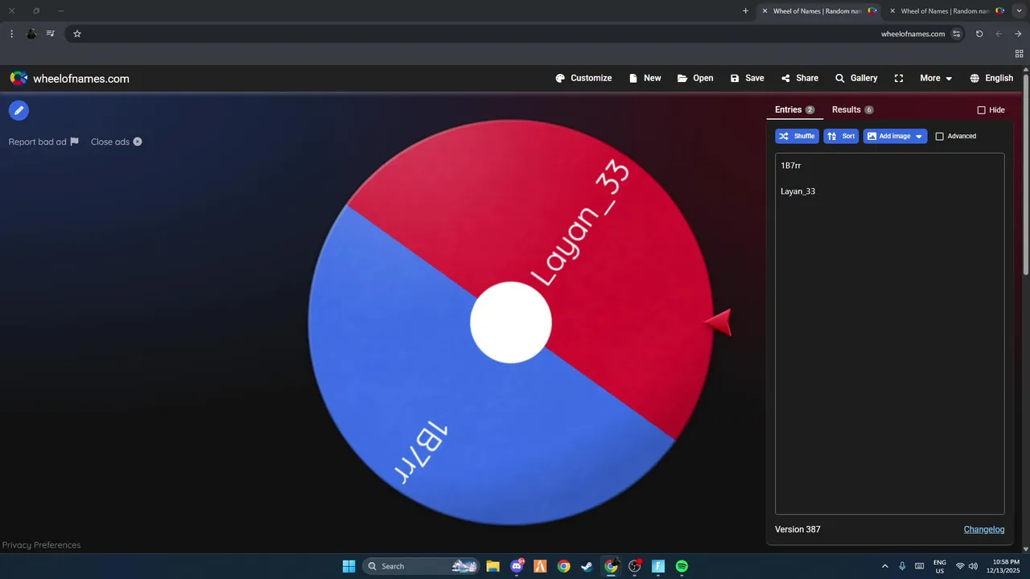
Task: Enter fullscreen mode via the fullscreen icon
Action: coord(899,78)
